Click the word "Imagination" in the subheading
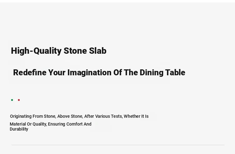 [90, 73]
